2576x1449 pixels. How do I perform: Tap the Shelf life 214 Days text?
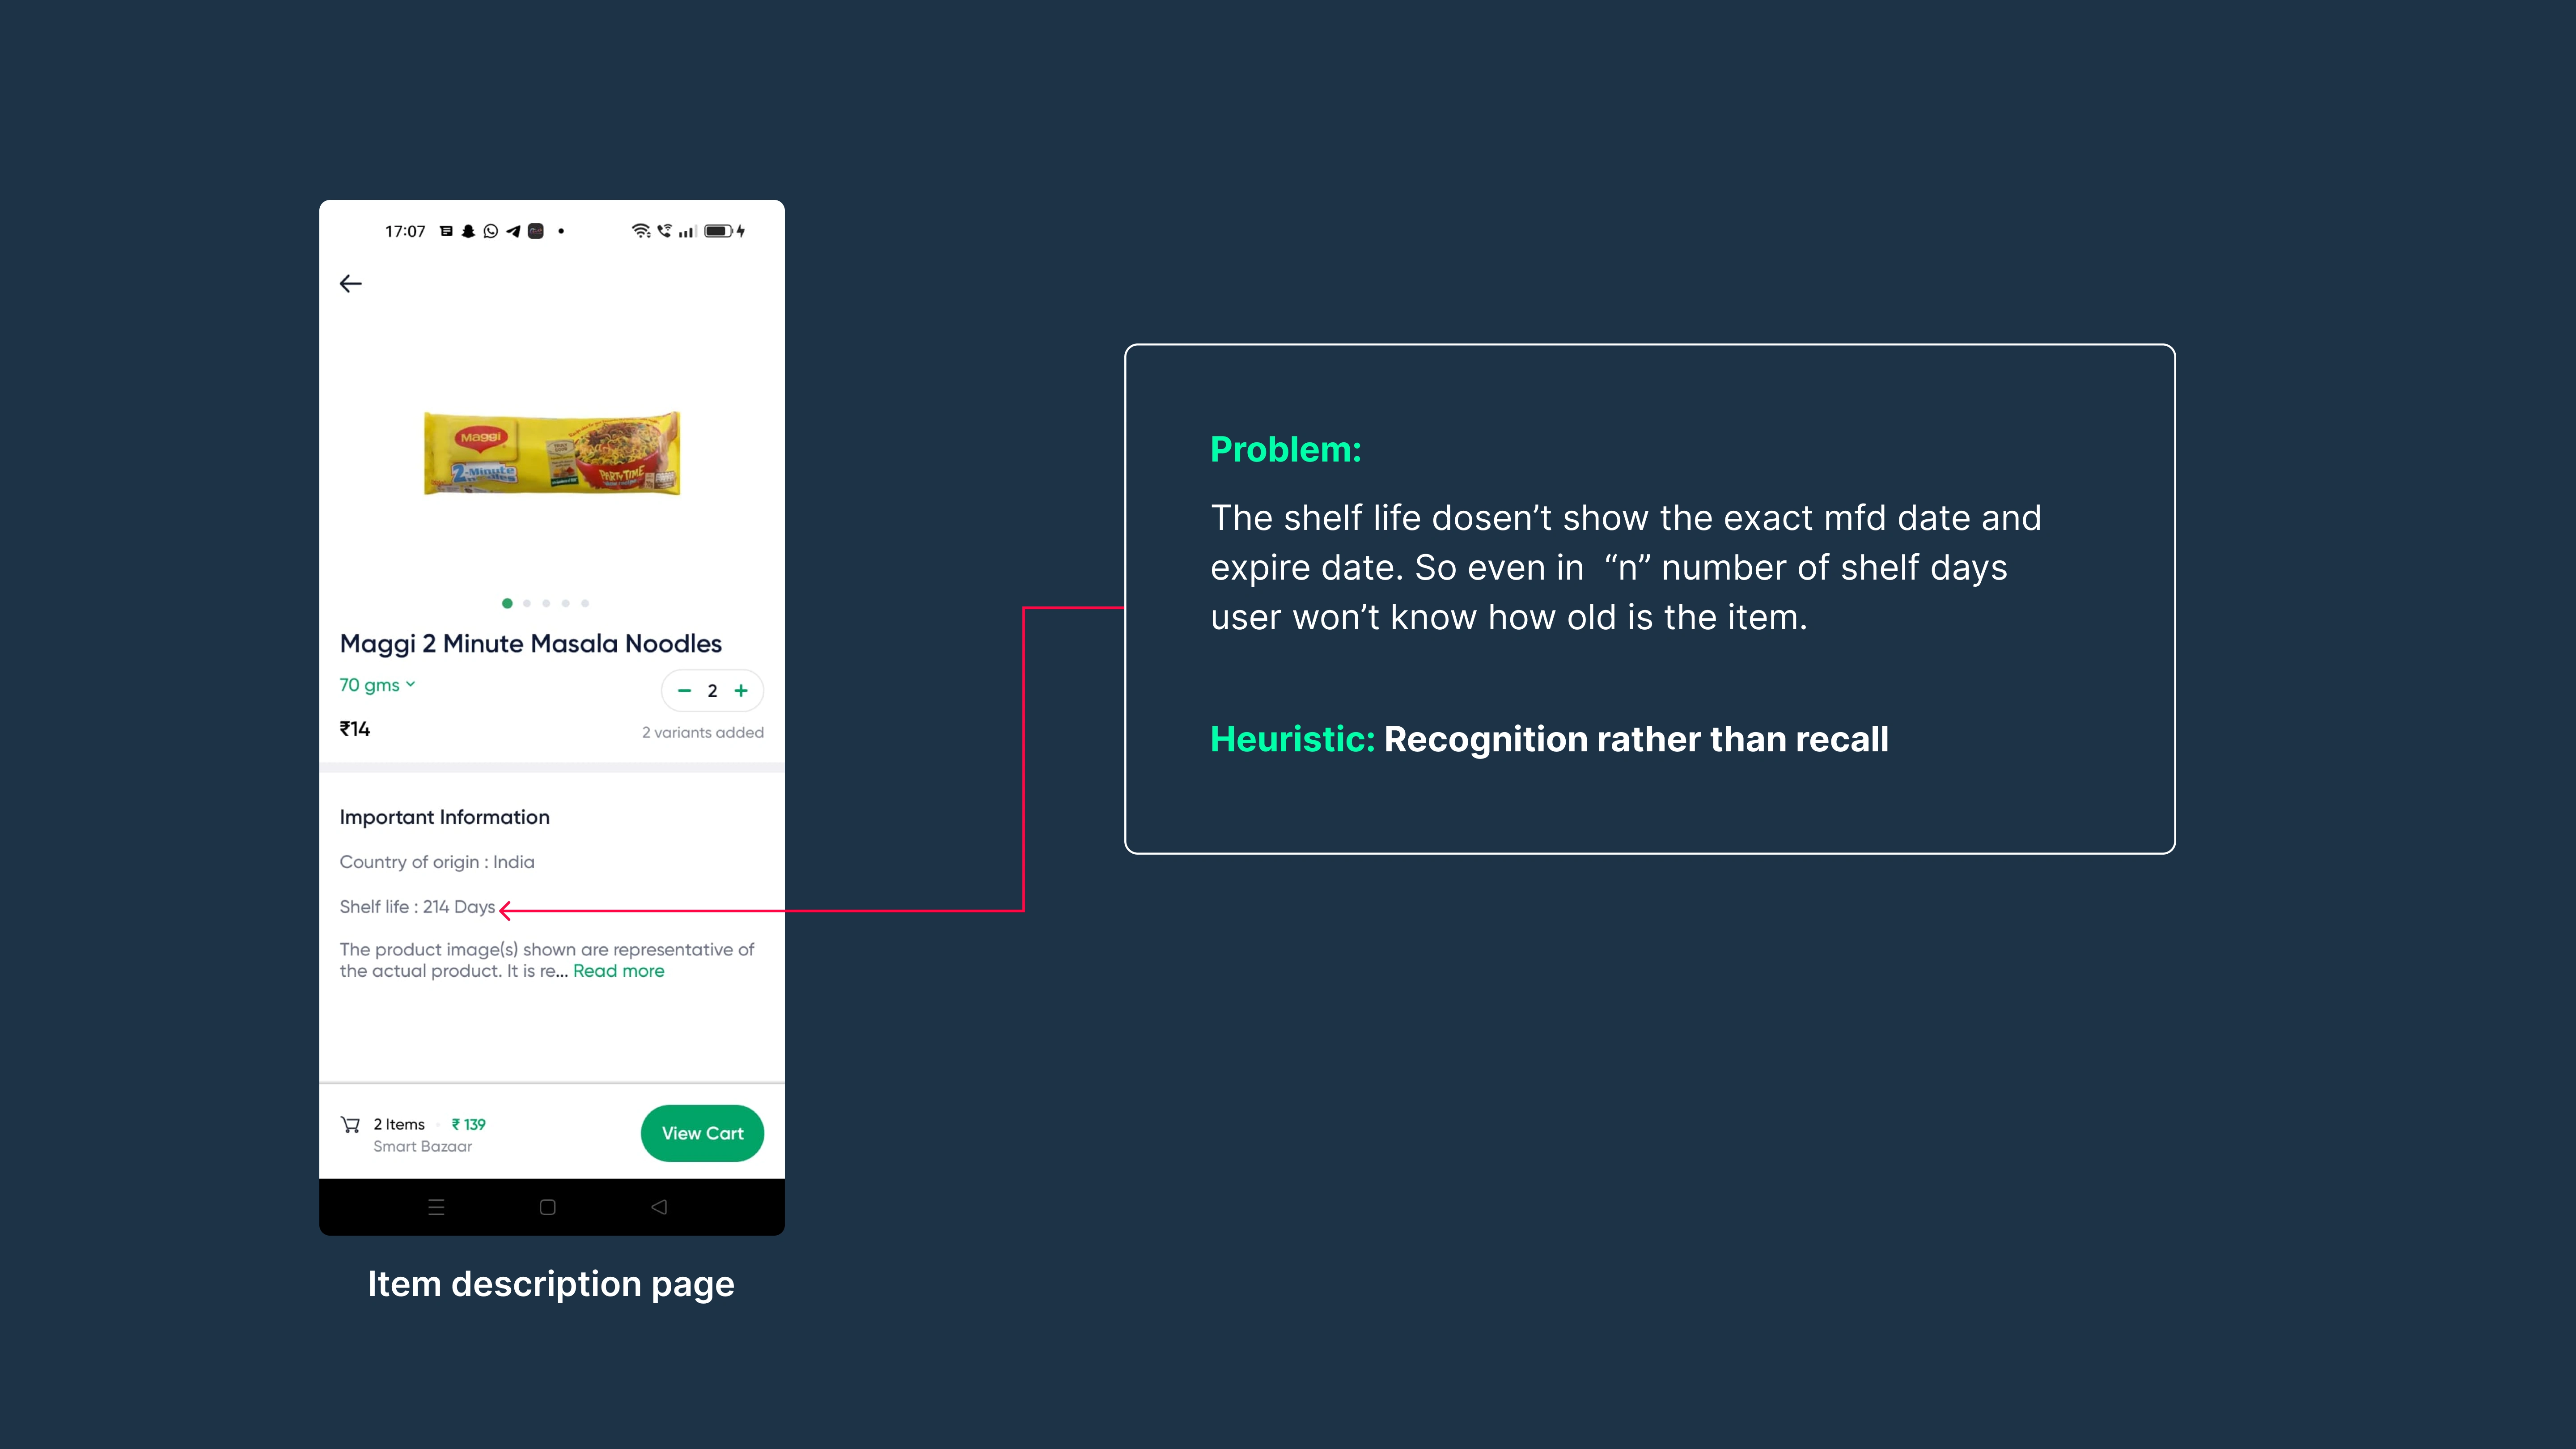[x=417, y=907]
